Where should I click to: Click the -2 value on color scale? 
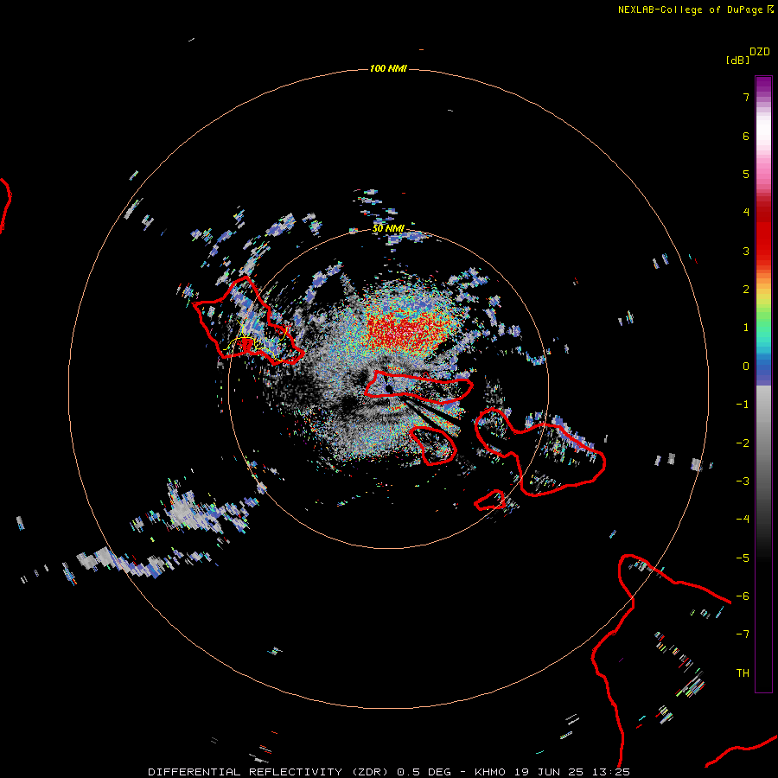pyautogui.click(x=743, y=443)
